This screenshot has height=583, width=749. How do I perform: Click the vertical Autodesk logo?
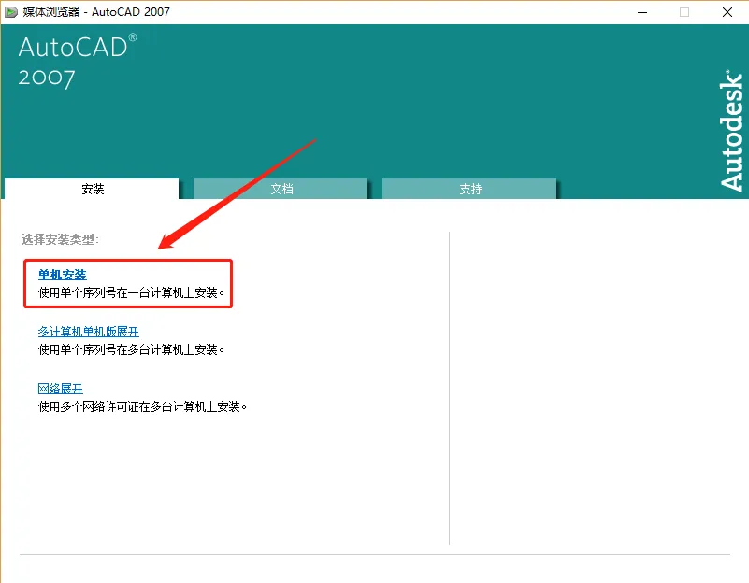pyautogui.click(x=731, y=131)
